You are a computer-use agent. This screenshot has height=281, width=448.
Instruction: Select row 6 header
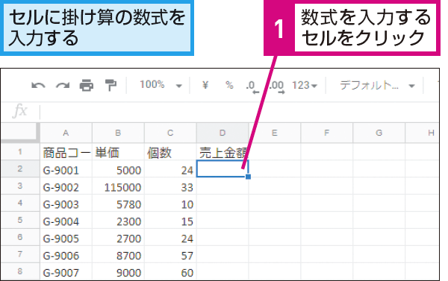pyautogui.click(x=20, y=237)
